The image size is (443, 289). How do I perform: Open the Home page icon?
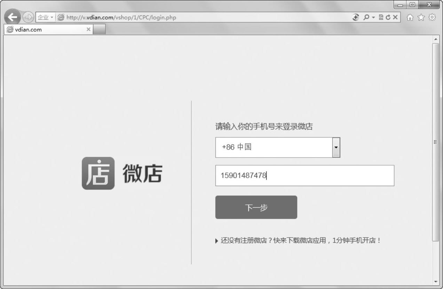pos(410,17)
